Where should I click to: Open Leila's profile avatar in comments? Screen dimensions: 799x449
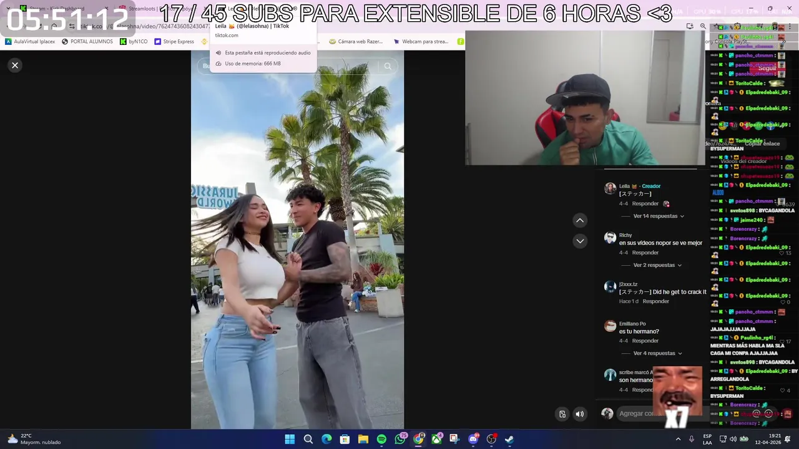(x=610, y=188)
